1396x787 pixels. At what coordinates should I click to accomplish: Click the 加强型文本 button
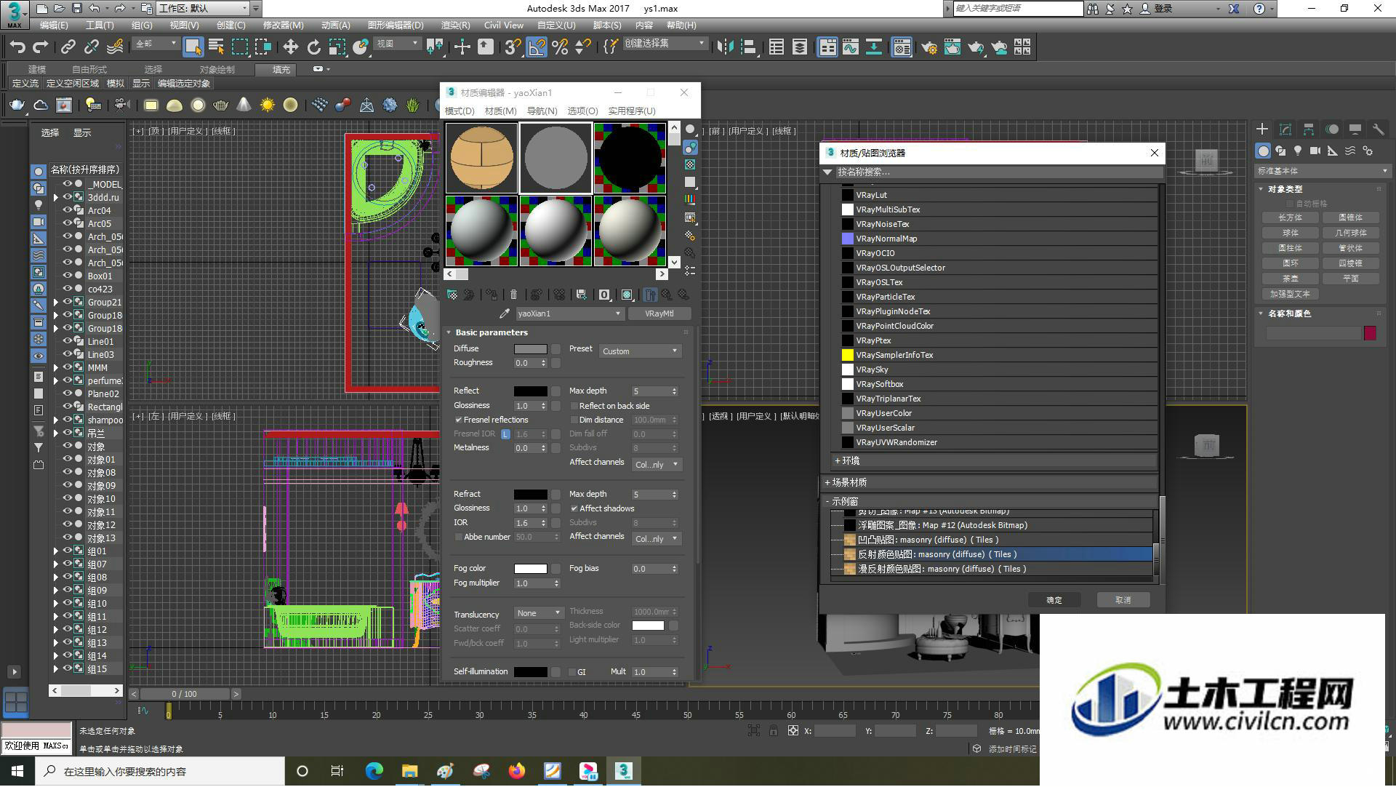click(1290, 294)
